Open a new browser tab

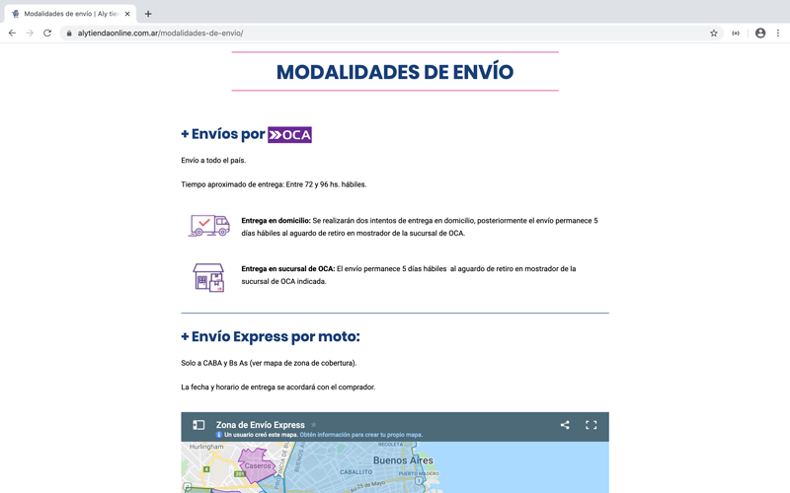(x=148, y=14)
